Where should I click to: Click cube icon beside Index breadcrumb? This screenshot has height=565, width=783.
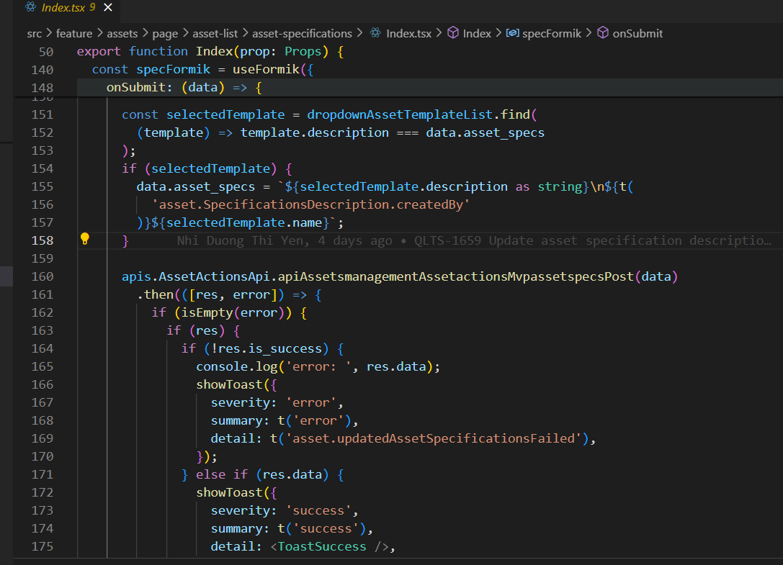point(453,33)
